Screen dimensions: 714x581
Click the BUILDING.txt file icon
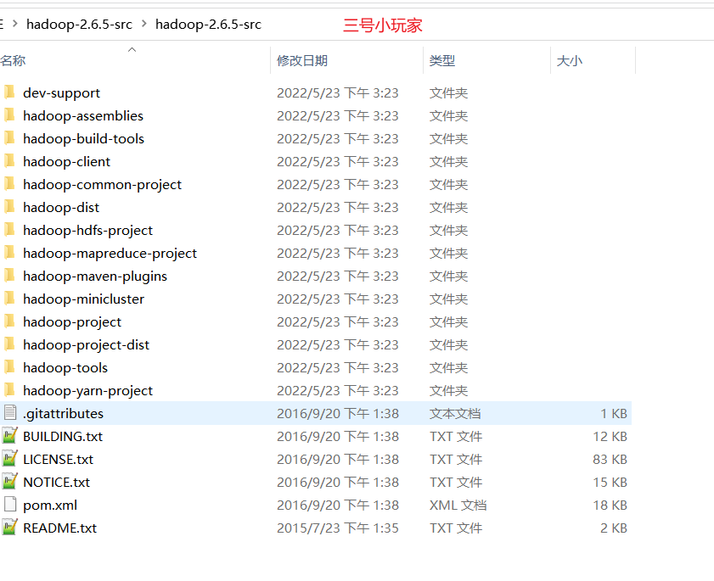(x=9, y=436)
